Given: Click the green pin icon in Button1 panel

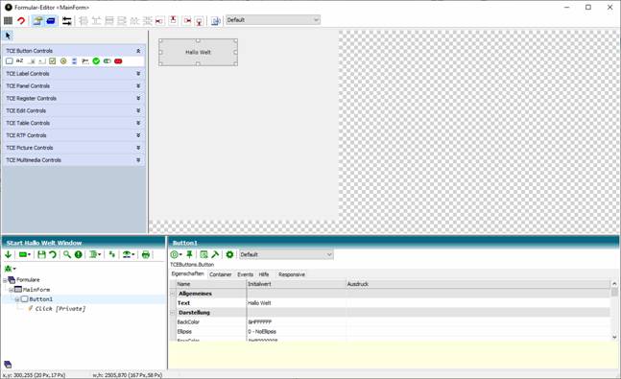Looking at the screenshot, I should coord(189,254).
